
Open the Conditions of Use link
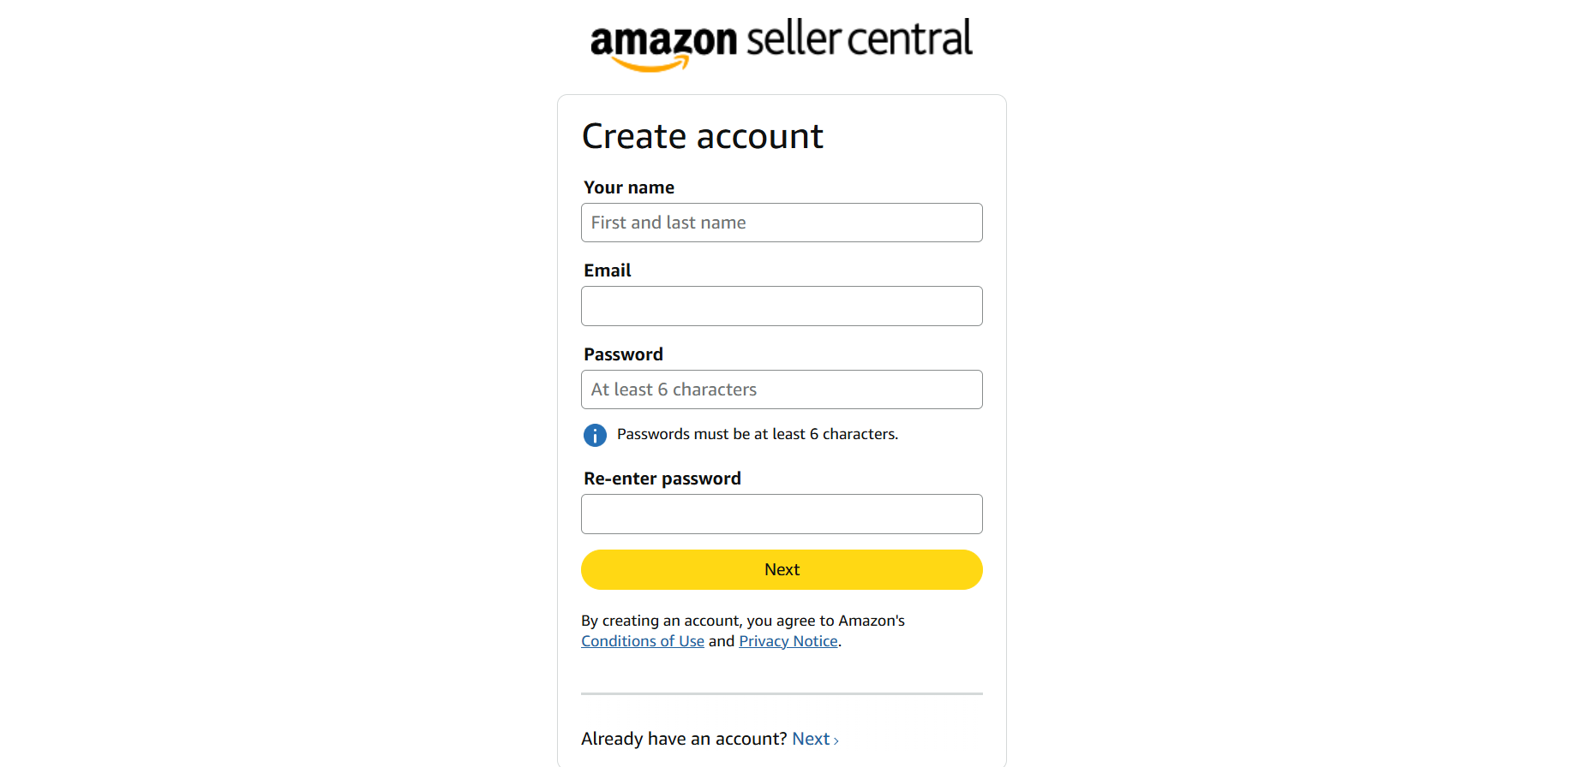643,641
